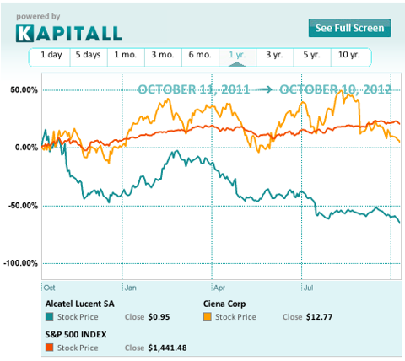The image size is (405, 361).
Task: Click the -50.00% axis label
Action: (23, 206)
